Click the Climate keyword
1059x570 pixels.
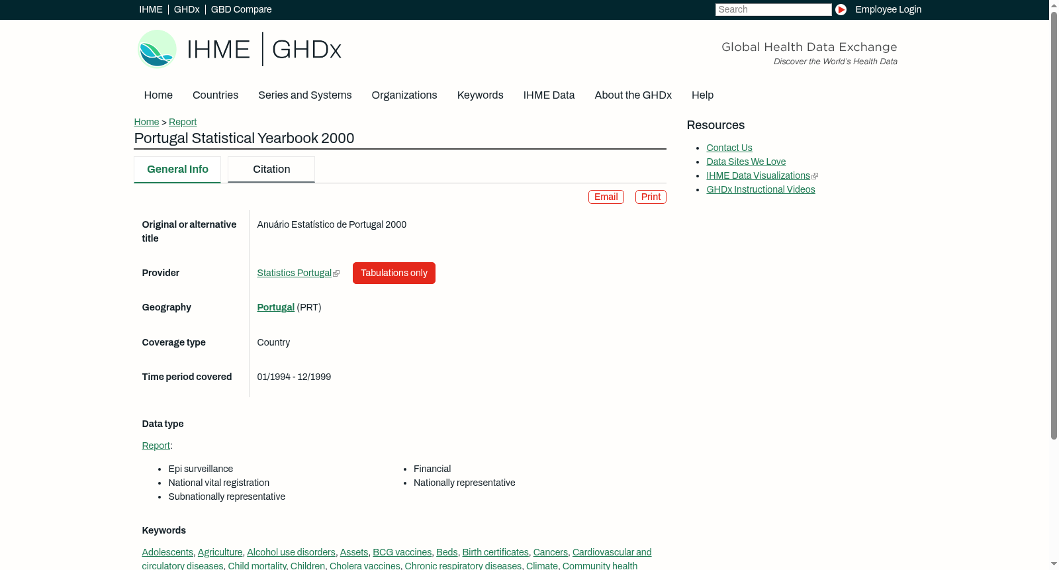(542, 566)
